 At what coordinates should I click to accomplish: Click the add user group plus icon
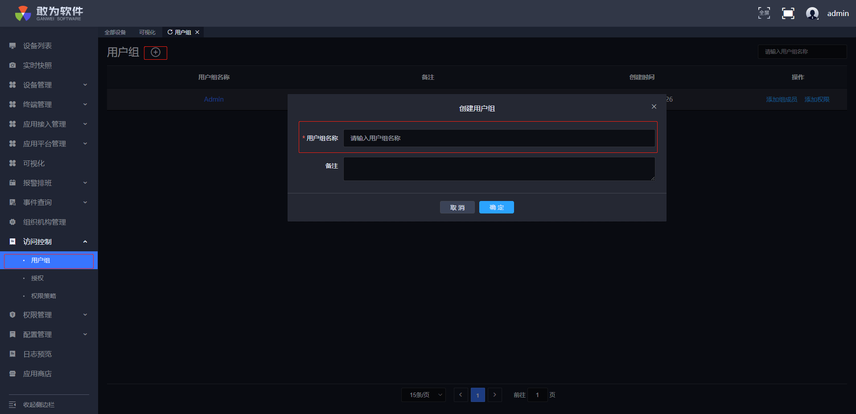[x=155, y=53]
